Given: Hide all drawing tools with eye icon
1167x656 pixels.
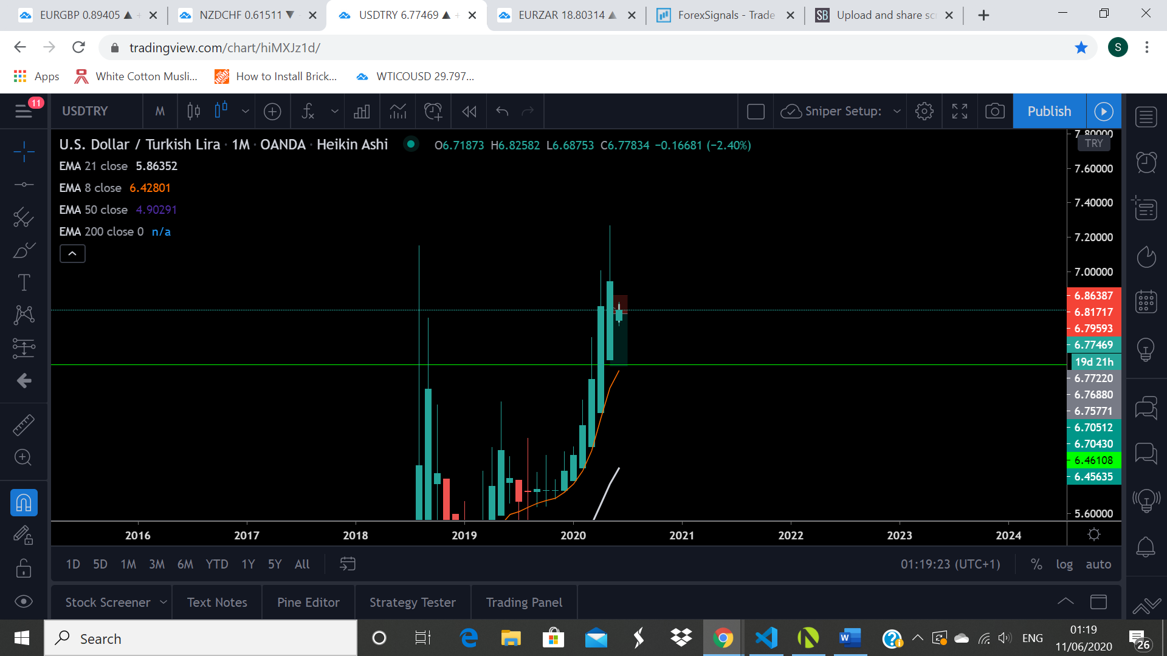Looking at the screenshot, I should [24, 601].
